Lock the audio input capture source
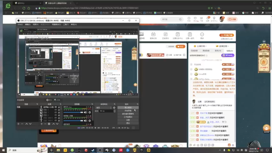The width and height of the screenshot is (272, 153). click(59, 107)
